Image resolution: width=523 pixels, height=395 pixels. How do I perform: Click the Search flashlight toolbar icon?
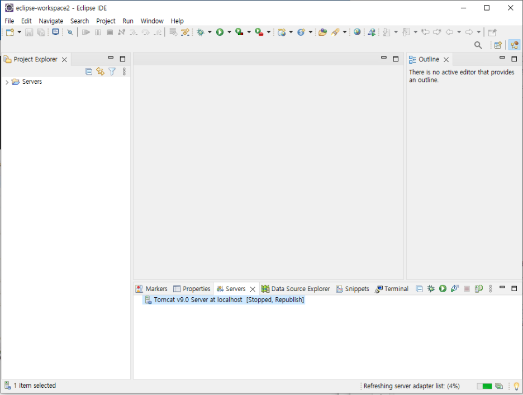pyautogui.click(x=335, y=32)
